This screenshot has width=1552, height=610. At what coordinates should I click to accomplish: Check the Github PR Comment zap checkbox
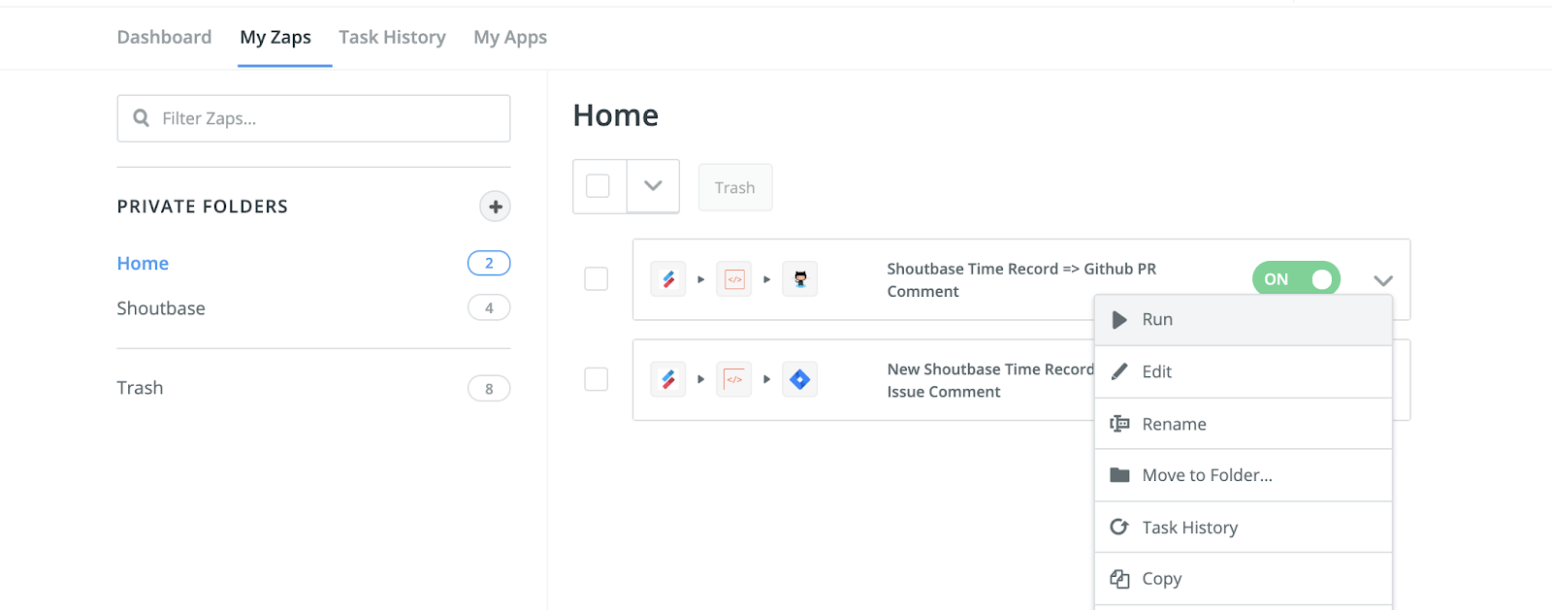pyautogui.click(x=597, y=278)
